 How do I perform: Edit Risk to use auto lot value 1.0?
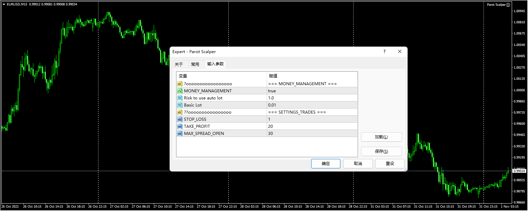pos(312,98)
